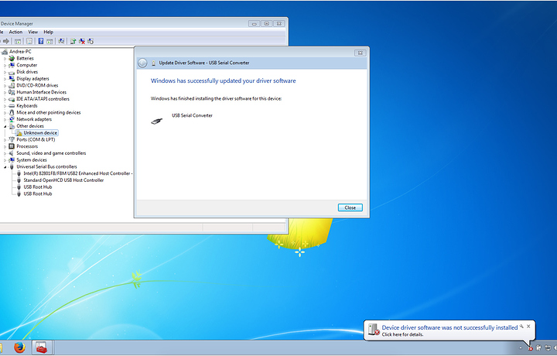557x356 pixels.
Task: Expand the System devices node
Action: click(5, 160)
